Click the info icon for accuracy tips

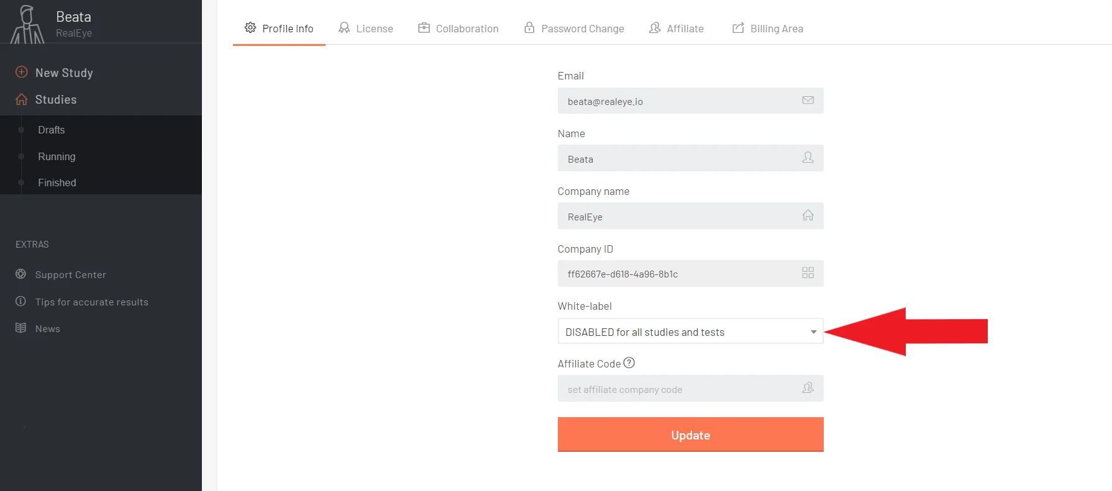[x=21, y=301]
